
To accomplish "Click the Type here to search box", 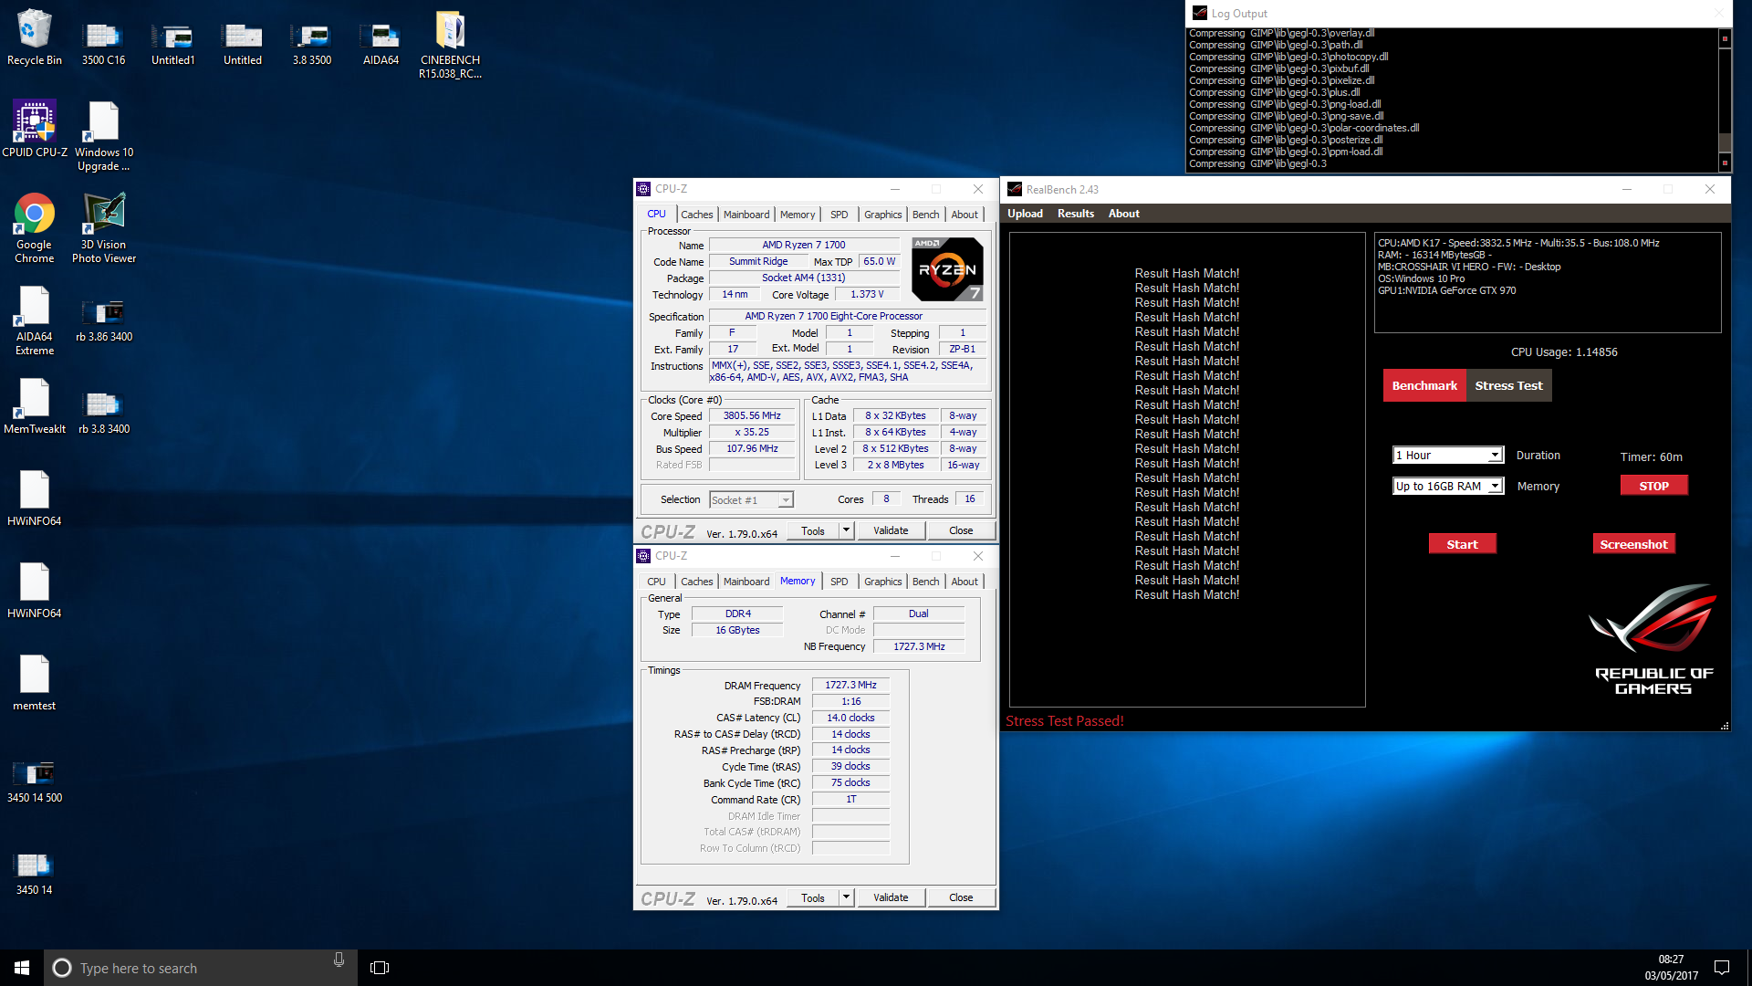I will (x=201, y=968).
